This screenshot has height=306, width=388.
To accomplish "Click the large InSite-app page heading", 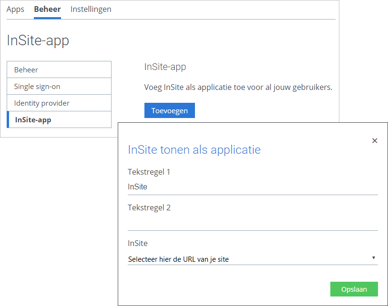I will (x=38, y=40).
